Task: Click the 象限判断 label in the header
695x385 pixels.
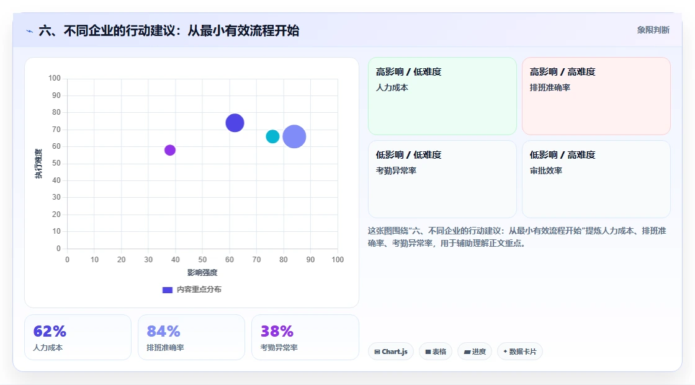Action: [x=653, y=30]
